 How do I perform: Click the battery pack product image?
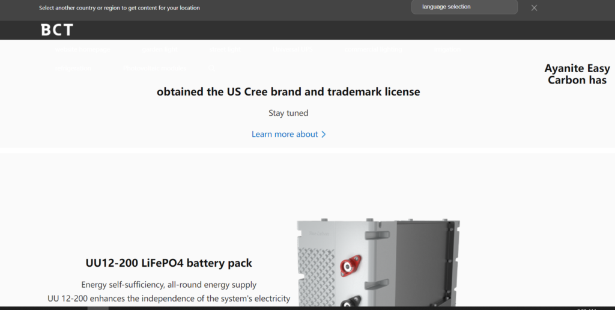[378, 262]
